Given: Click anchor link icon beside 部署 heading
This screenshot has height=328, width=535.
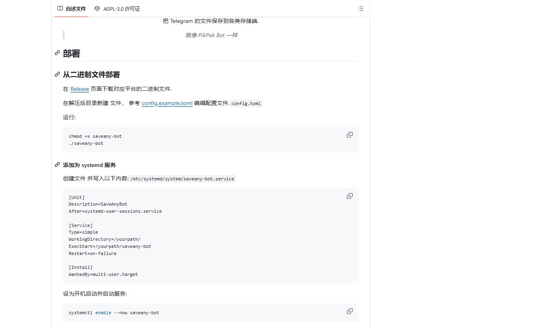Looking at the screenshot, I should click(57, 53).
